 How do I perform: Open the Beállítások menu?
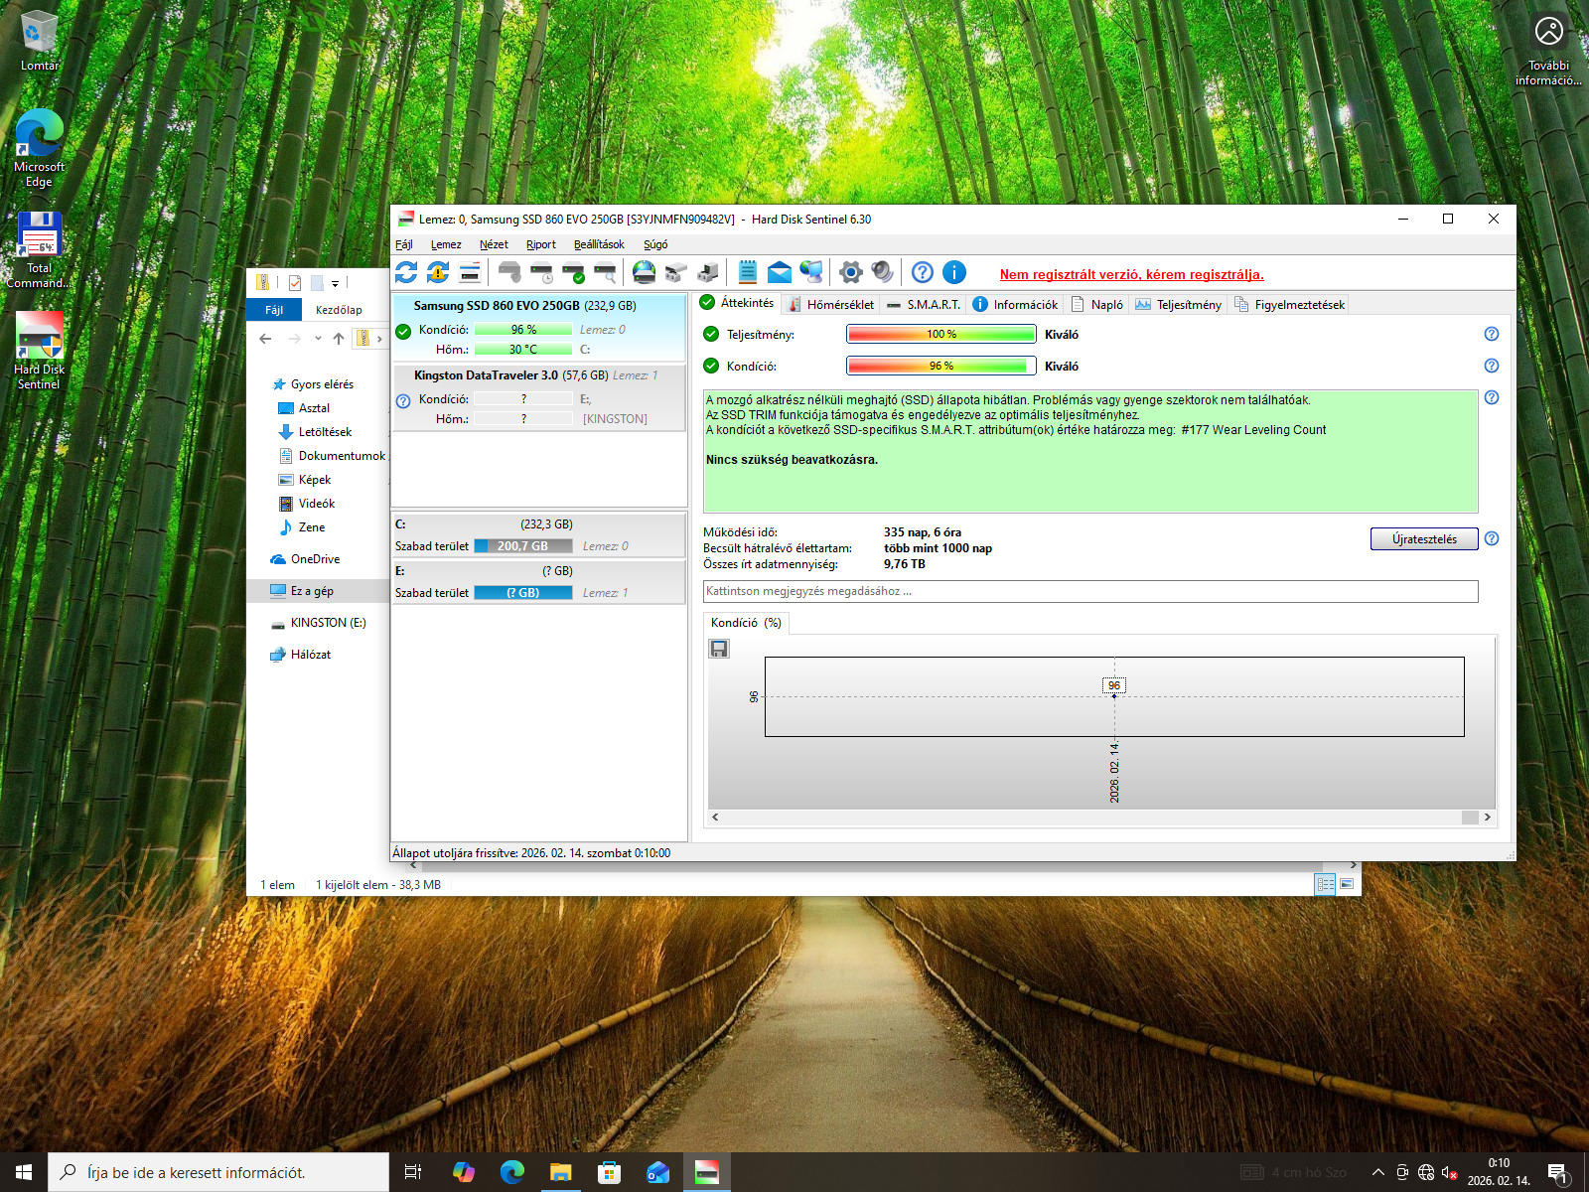(x=599, y=244)
